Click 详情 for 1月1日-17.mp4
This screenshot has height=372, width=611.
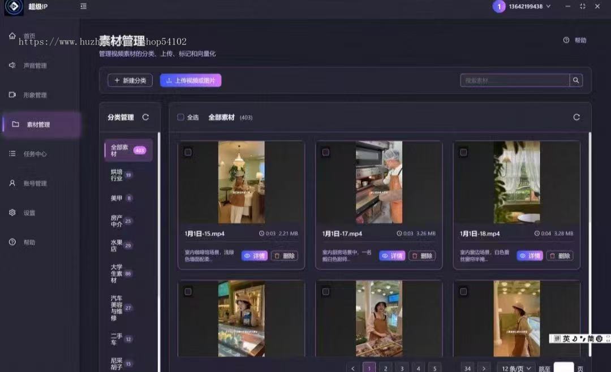point(392,256)
